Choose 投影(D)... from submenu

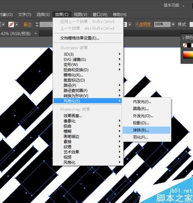pyautogui.click(x=147, y=123)
